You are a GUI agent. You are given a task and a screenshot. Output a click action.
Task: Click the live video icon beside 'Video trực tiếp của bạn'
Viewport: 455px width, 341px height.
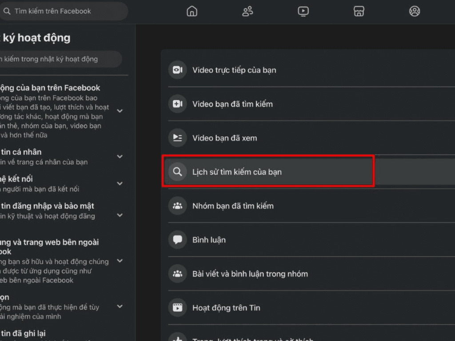(177, 70)
